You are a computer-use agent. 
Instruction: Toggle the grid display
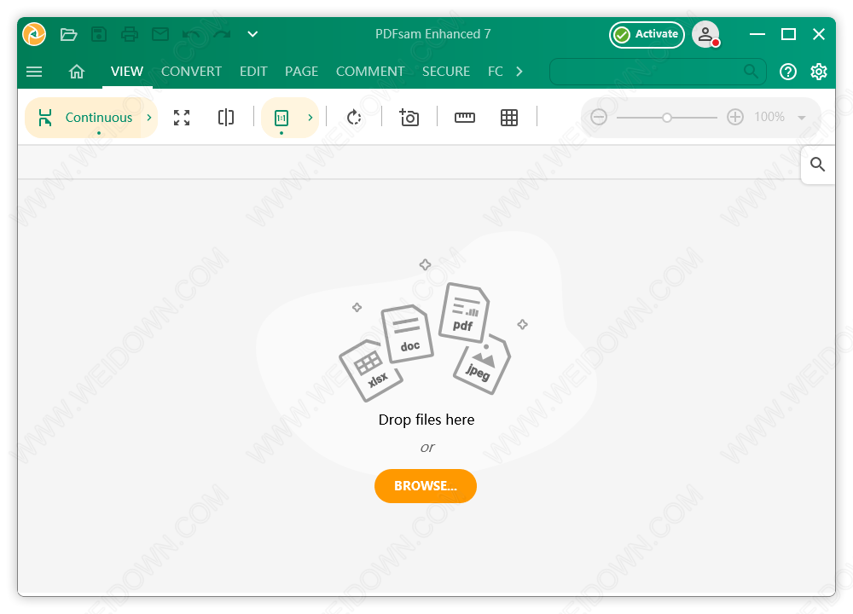point(509,118)
